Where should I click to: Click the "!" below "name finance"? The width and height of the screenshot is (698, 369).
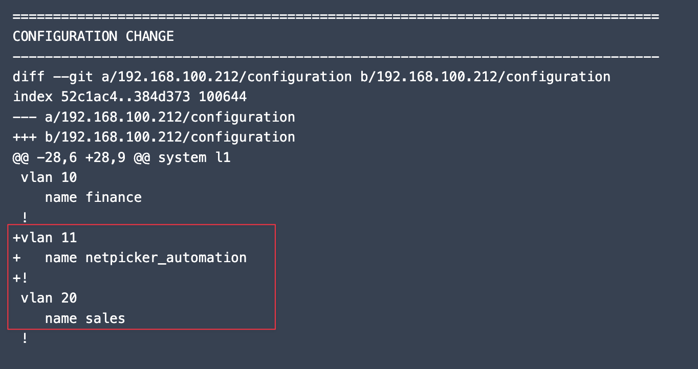pyautogui.click(x=25, y=218)
